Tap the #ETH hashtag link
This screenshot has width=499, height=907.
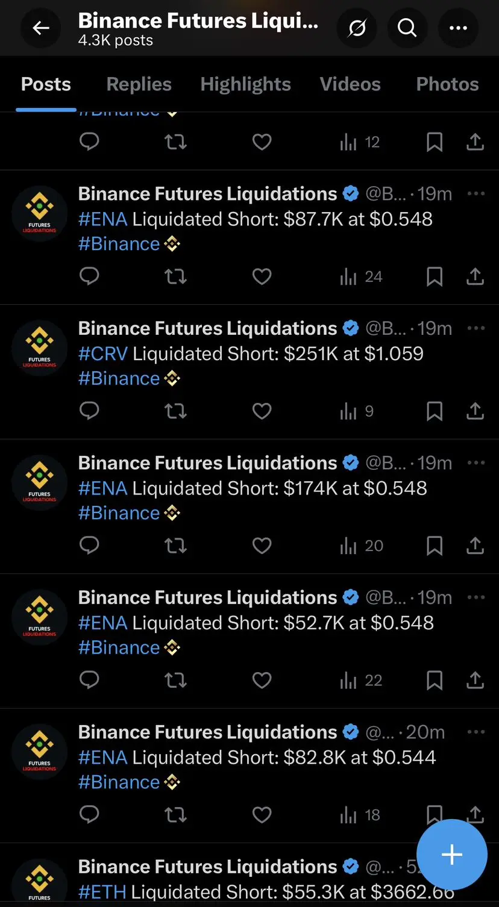coord(102,891)
